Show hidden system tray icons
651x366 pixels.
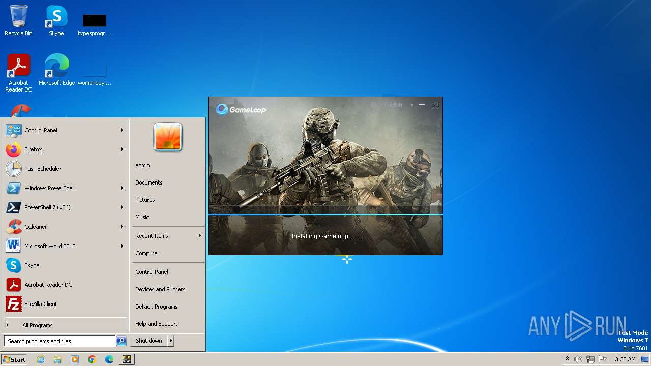[x=568, y=359]
